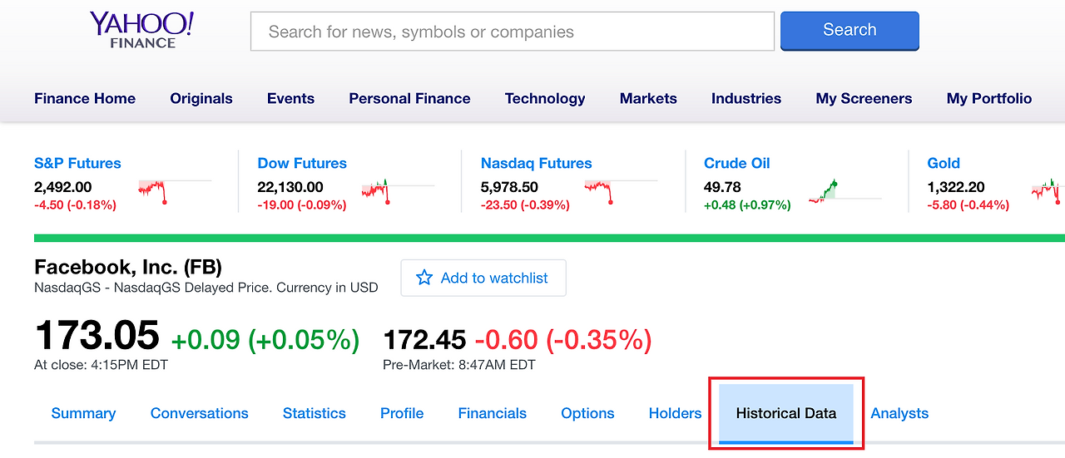Select the Summary tab
Image resolution: width=1065 pixels, height=458 pixels.
(x=83, y=413)
